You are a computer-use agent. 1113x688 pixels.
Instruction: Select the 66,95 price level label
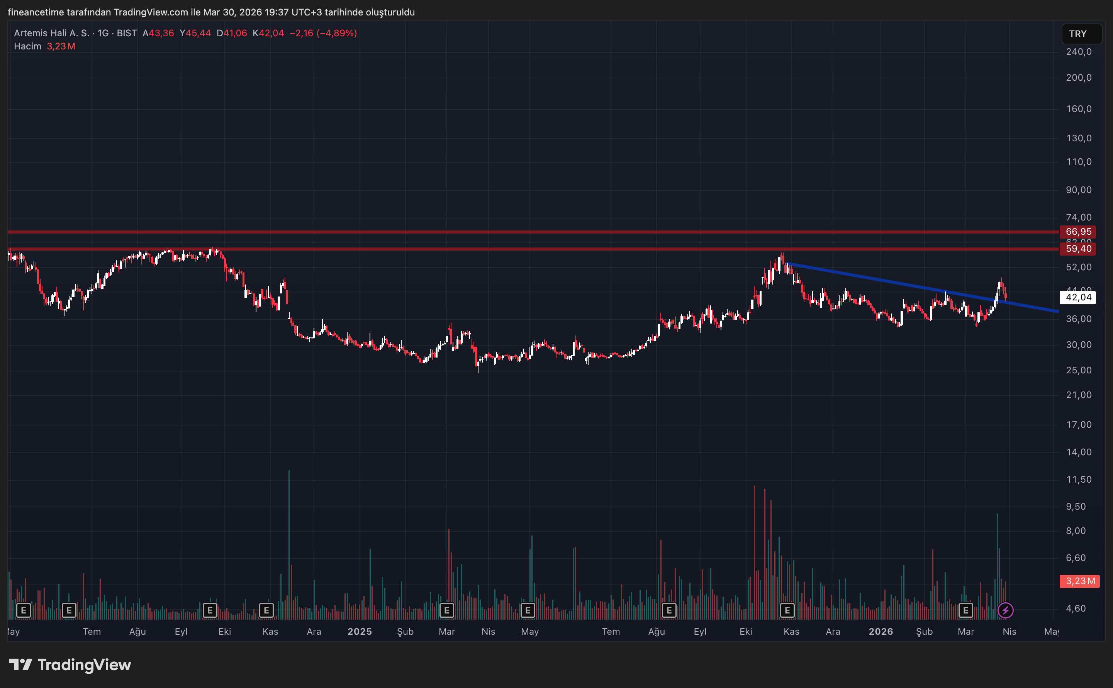1078,232
